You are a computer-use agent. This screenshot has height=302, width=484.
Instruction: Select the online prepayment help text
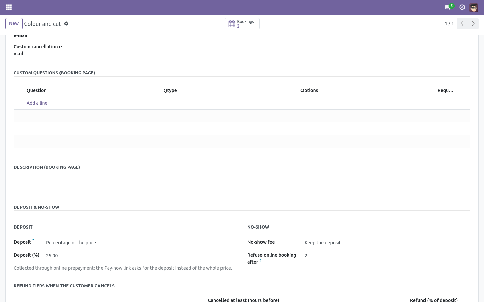point(123,268)
